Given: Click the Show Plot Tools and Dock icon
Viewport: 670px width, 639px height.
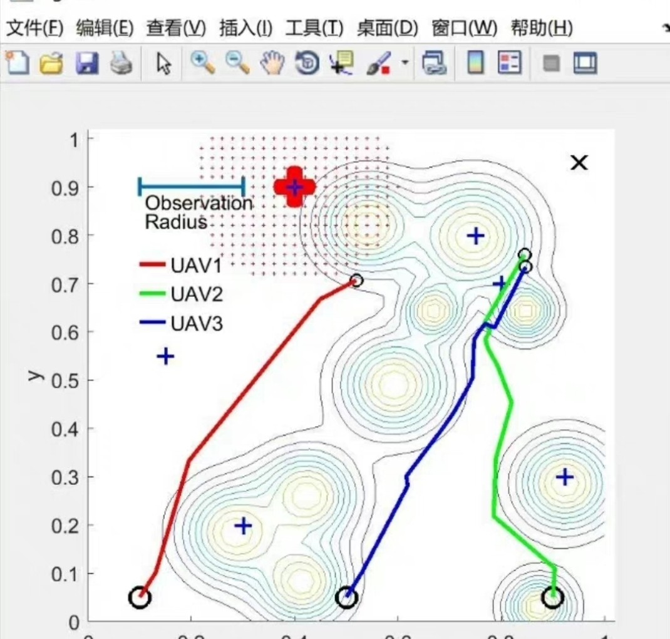Looking at the screenshot, I should [585, 63].
